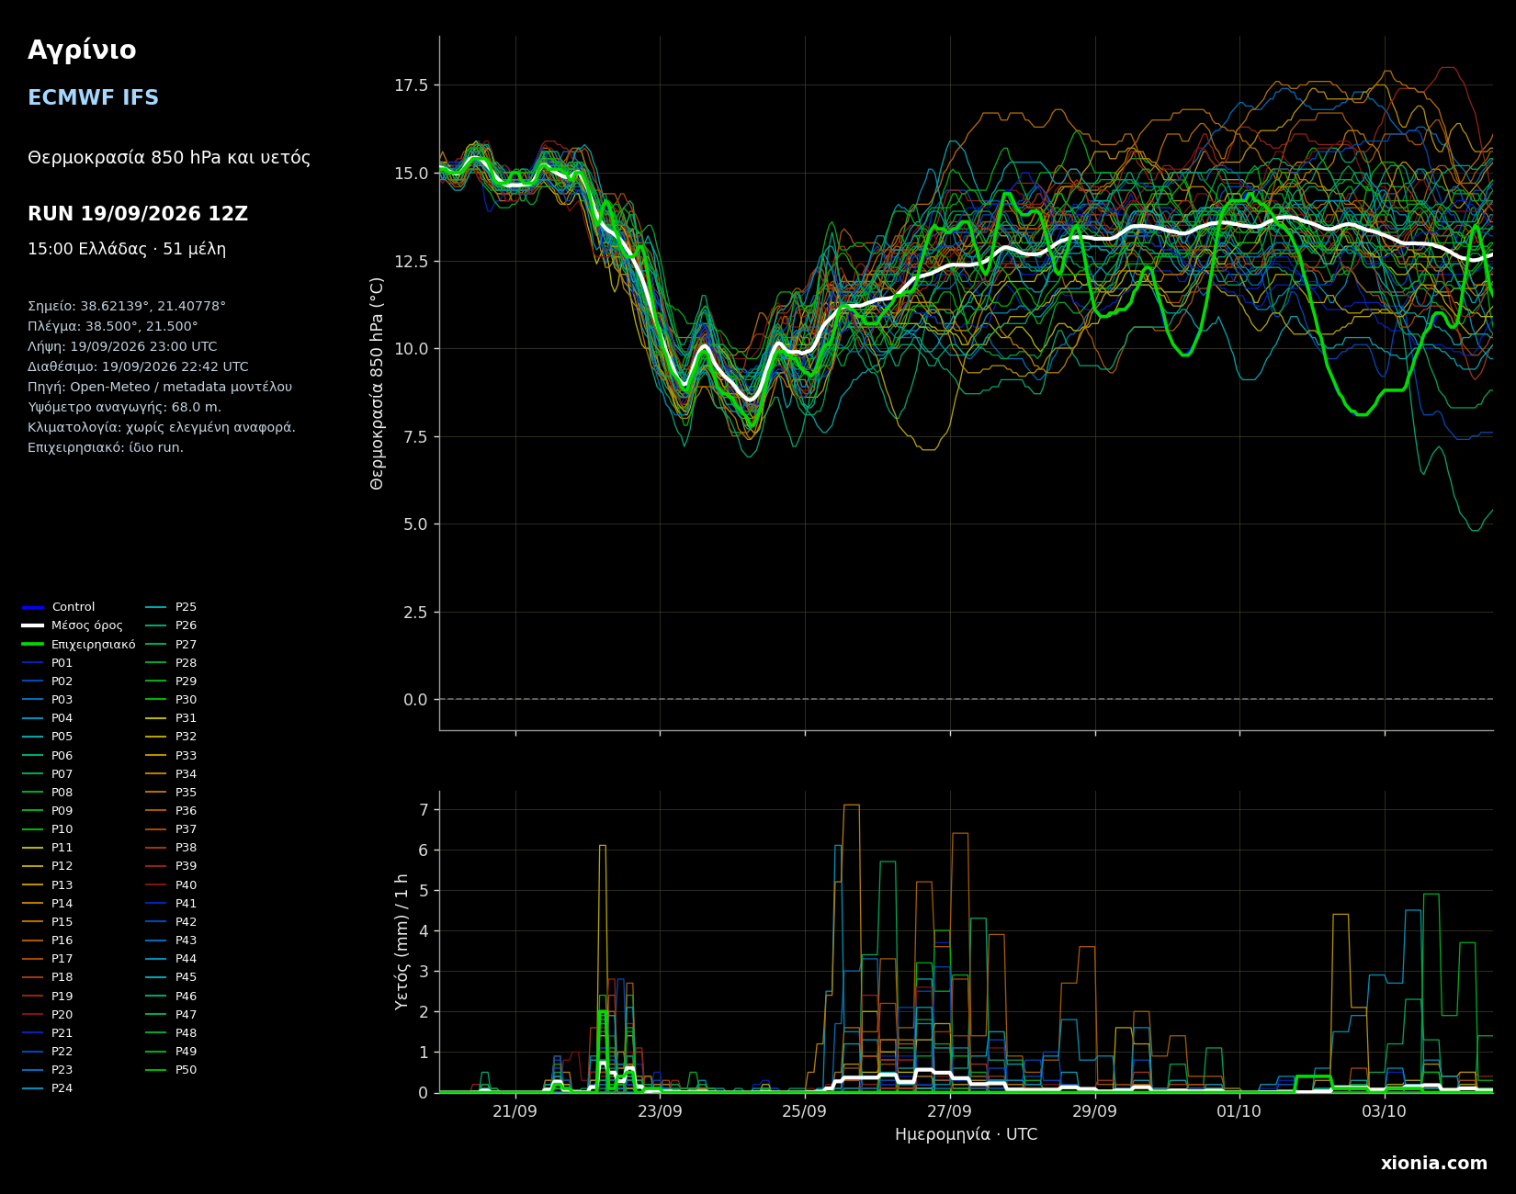Select the Μέσος όρος legend entry
The width and height of the screenshot is (1516, 1194).
[73, 625]
